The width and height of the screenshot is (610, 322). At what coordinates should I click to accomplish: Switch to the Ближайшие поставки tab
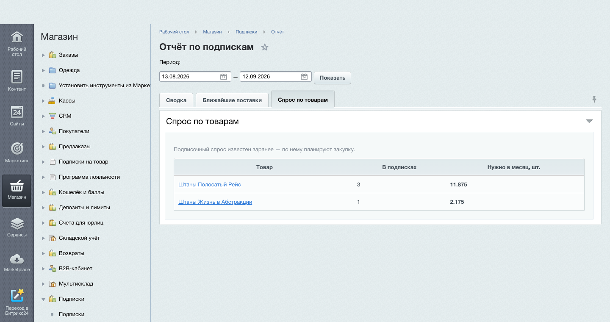click(232, 100)
